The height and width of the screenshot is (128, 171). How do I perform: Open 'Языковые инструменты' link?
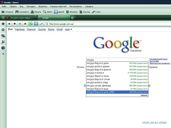(x=160, y=63)
